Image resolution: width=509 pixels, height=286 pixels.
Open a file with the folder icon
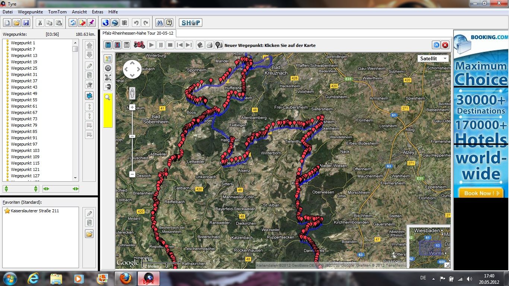pyautogui.click(x=17, y=23)
